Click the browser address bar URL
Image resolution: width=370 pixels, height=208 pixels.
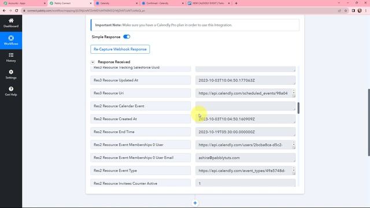pos(86,10)
